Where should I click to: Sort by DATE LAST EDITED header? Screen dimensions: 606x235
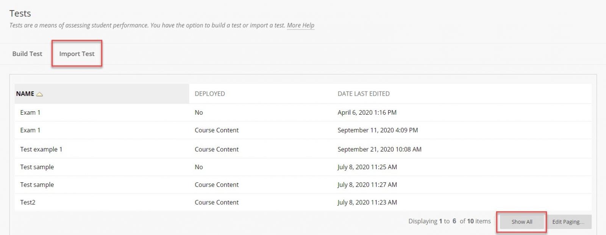363,94
